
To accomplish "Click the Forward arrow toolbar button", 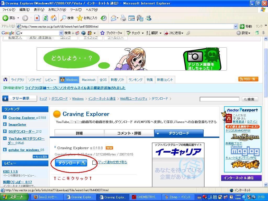I will point(25,18).
